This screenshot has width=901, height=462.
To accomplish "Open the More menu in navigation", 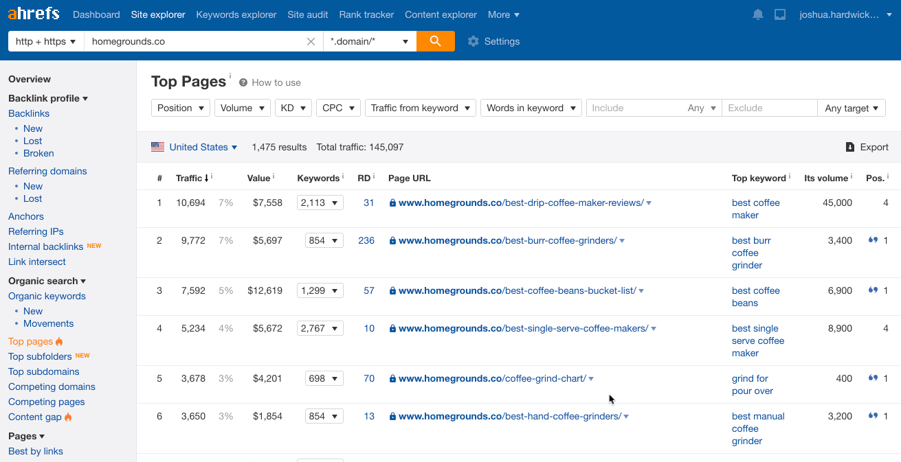I will click(503, 14).
